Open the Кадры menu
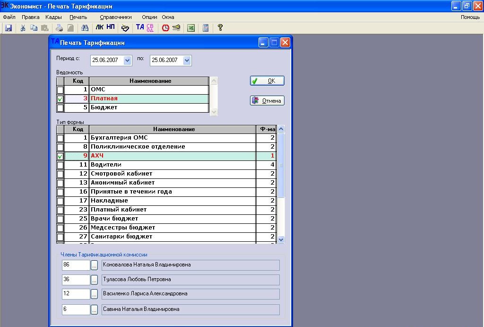The image size is (484, 327). 53,18
